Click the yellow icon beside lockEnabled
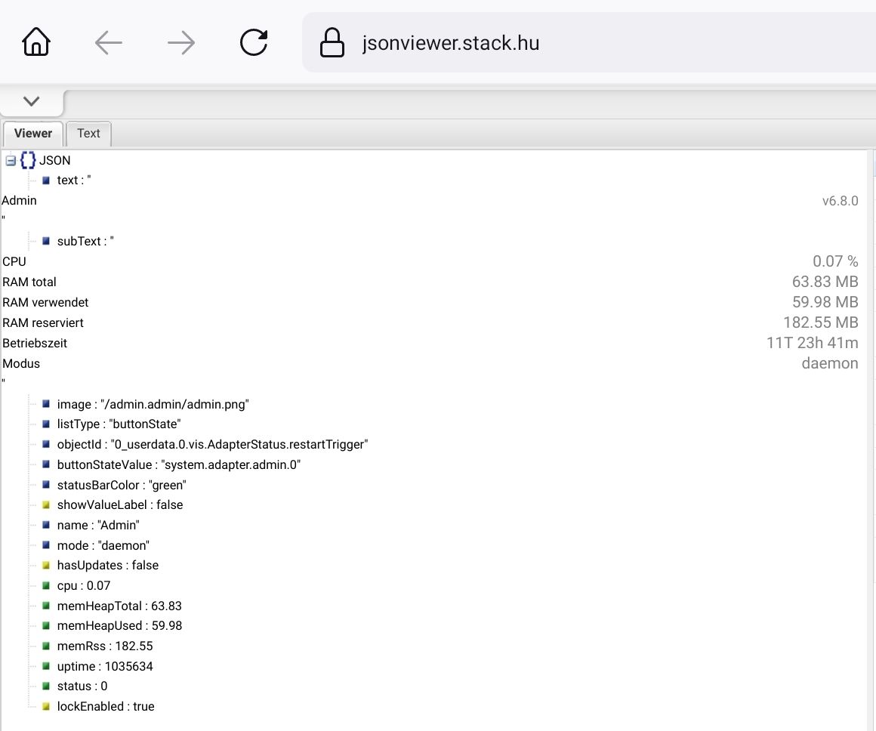Image resolution: width=876 pixels, height=731 pixels. (46, 707)
